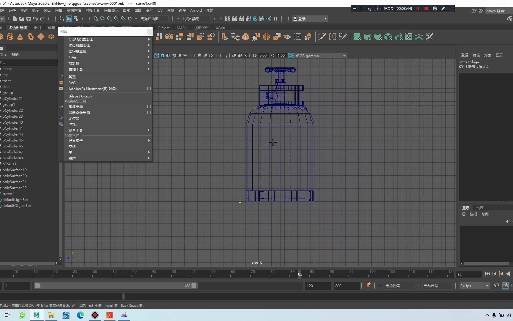
Task: Click the 自由图像平面 option box
Action: (149, 112)
